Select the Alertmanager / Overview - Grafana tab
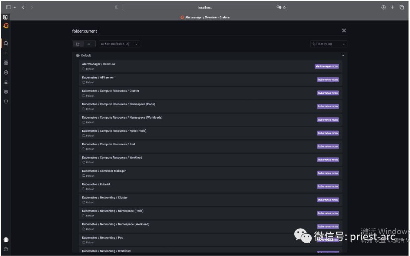The width and height of the screenshot is (410, 256). pos(205,17)
